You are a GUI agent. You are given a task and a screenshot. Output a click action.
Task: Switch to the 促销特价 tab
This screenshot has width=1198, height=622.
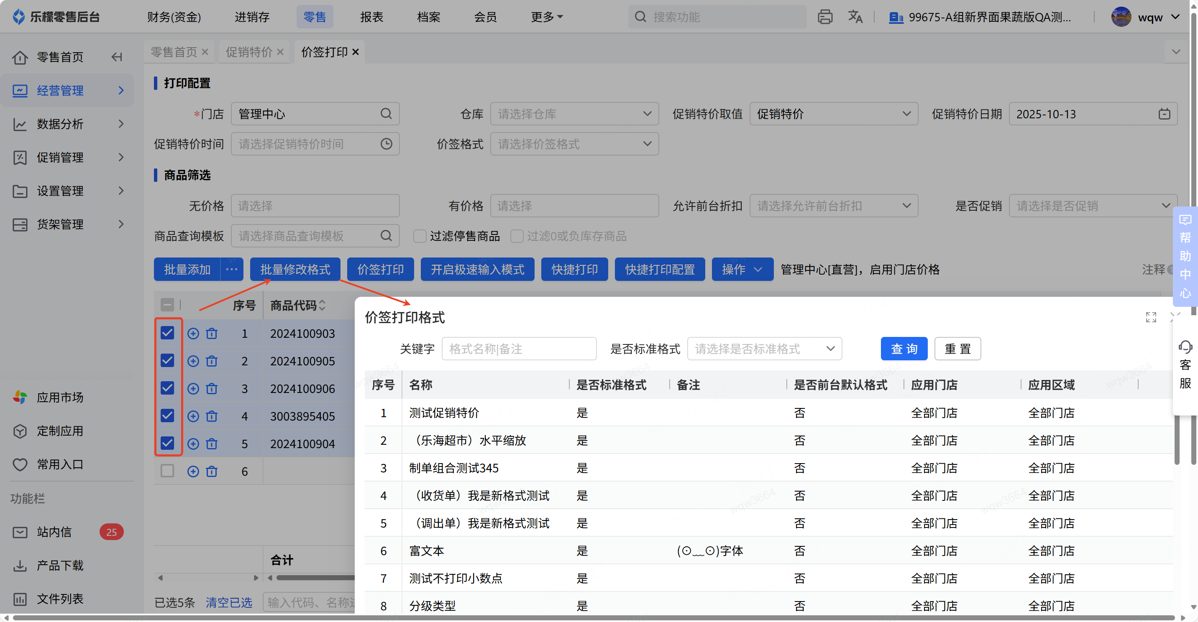[x=249, y=52]
